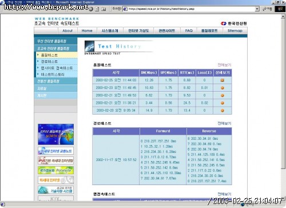
Task: Click the page icon inside the address bar
Action: 125,9
